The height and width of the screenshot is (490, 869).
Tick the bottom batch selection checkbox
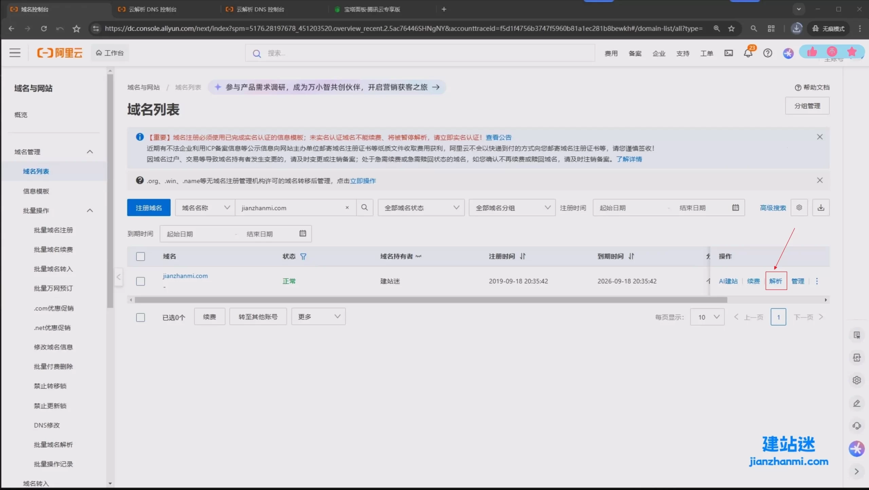[141, 318]
